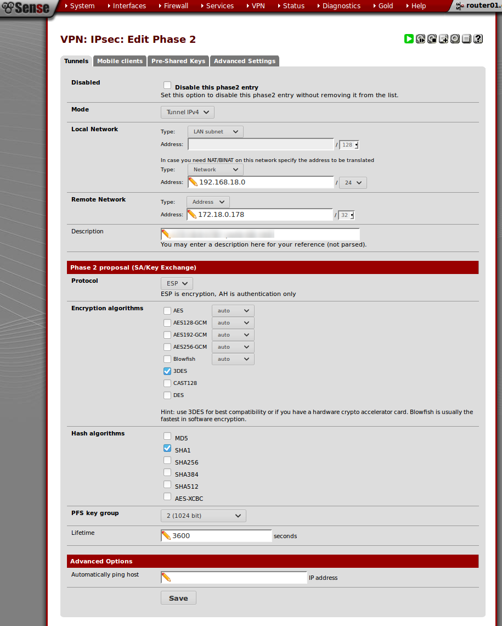
Task: Toggle Disable this phase2 entry checkbox
Action: tap(167, 85)
